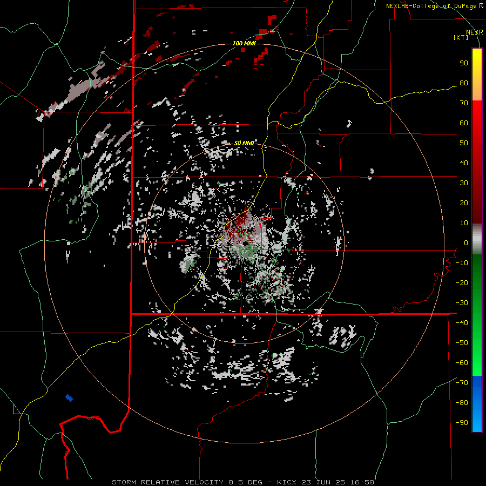486x486 pixels.
Task: Click the KICX 23 JUN 25 16:50 timestamp
Action: click(x=326, y=482)
